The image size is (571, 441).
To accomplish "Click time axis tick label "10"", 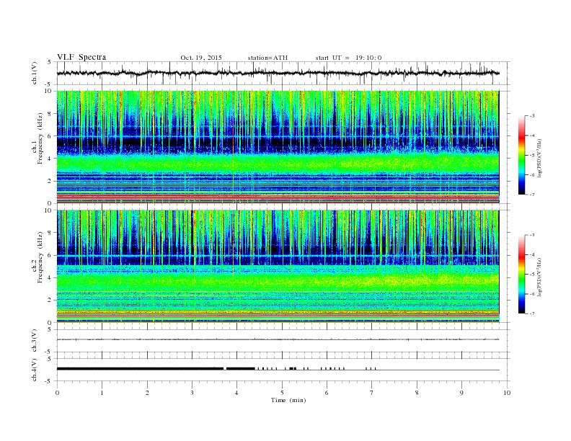I will (507, 393).
